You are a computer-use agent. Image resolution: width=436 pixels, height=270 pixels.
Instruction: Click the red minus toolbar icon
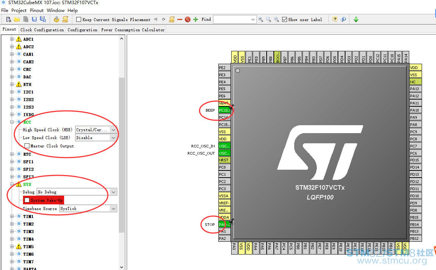click(180, 20)
